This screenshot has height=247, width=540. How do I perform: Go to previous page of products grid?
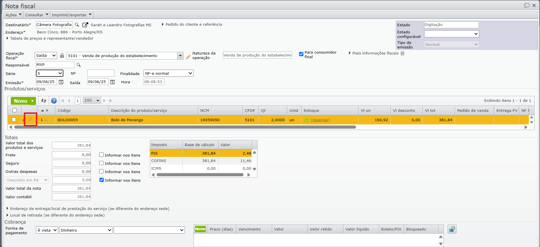click(69, 101)
